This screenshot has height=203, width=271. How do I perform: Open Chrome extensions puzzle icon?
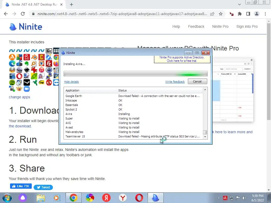tap(240, 14)
